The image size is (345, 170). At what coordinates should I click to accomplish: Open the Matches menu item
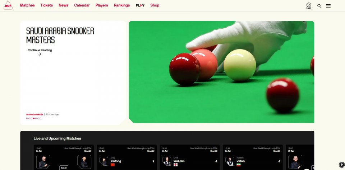27,5
